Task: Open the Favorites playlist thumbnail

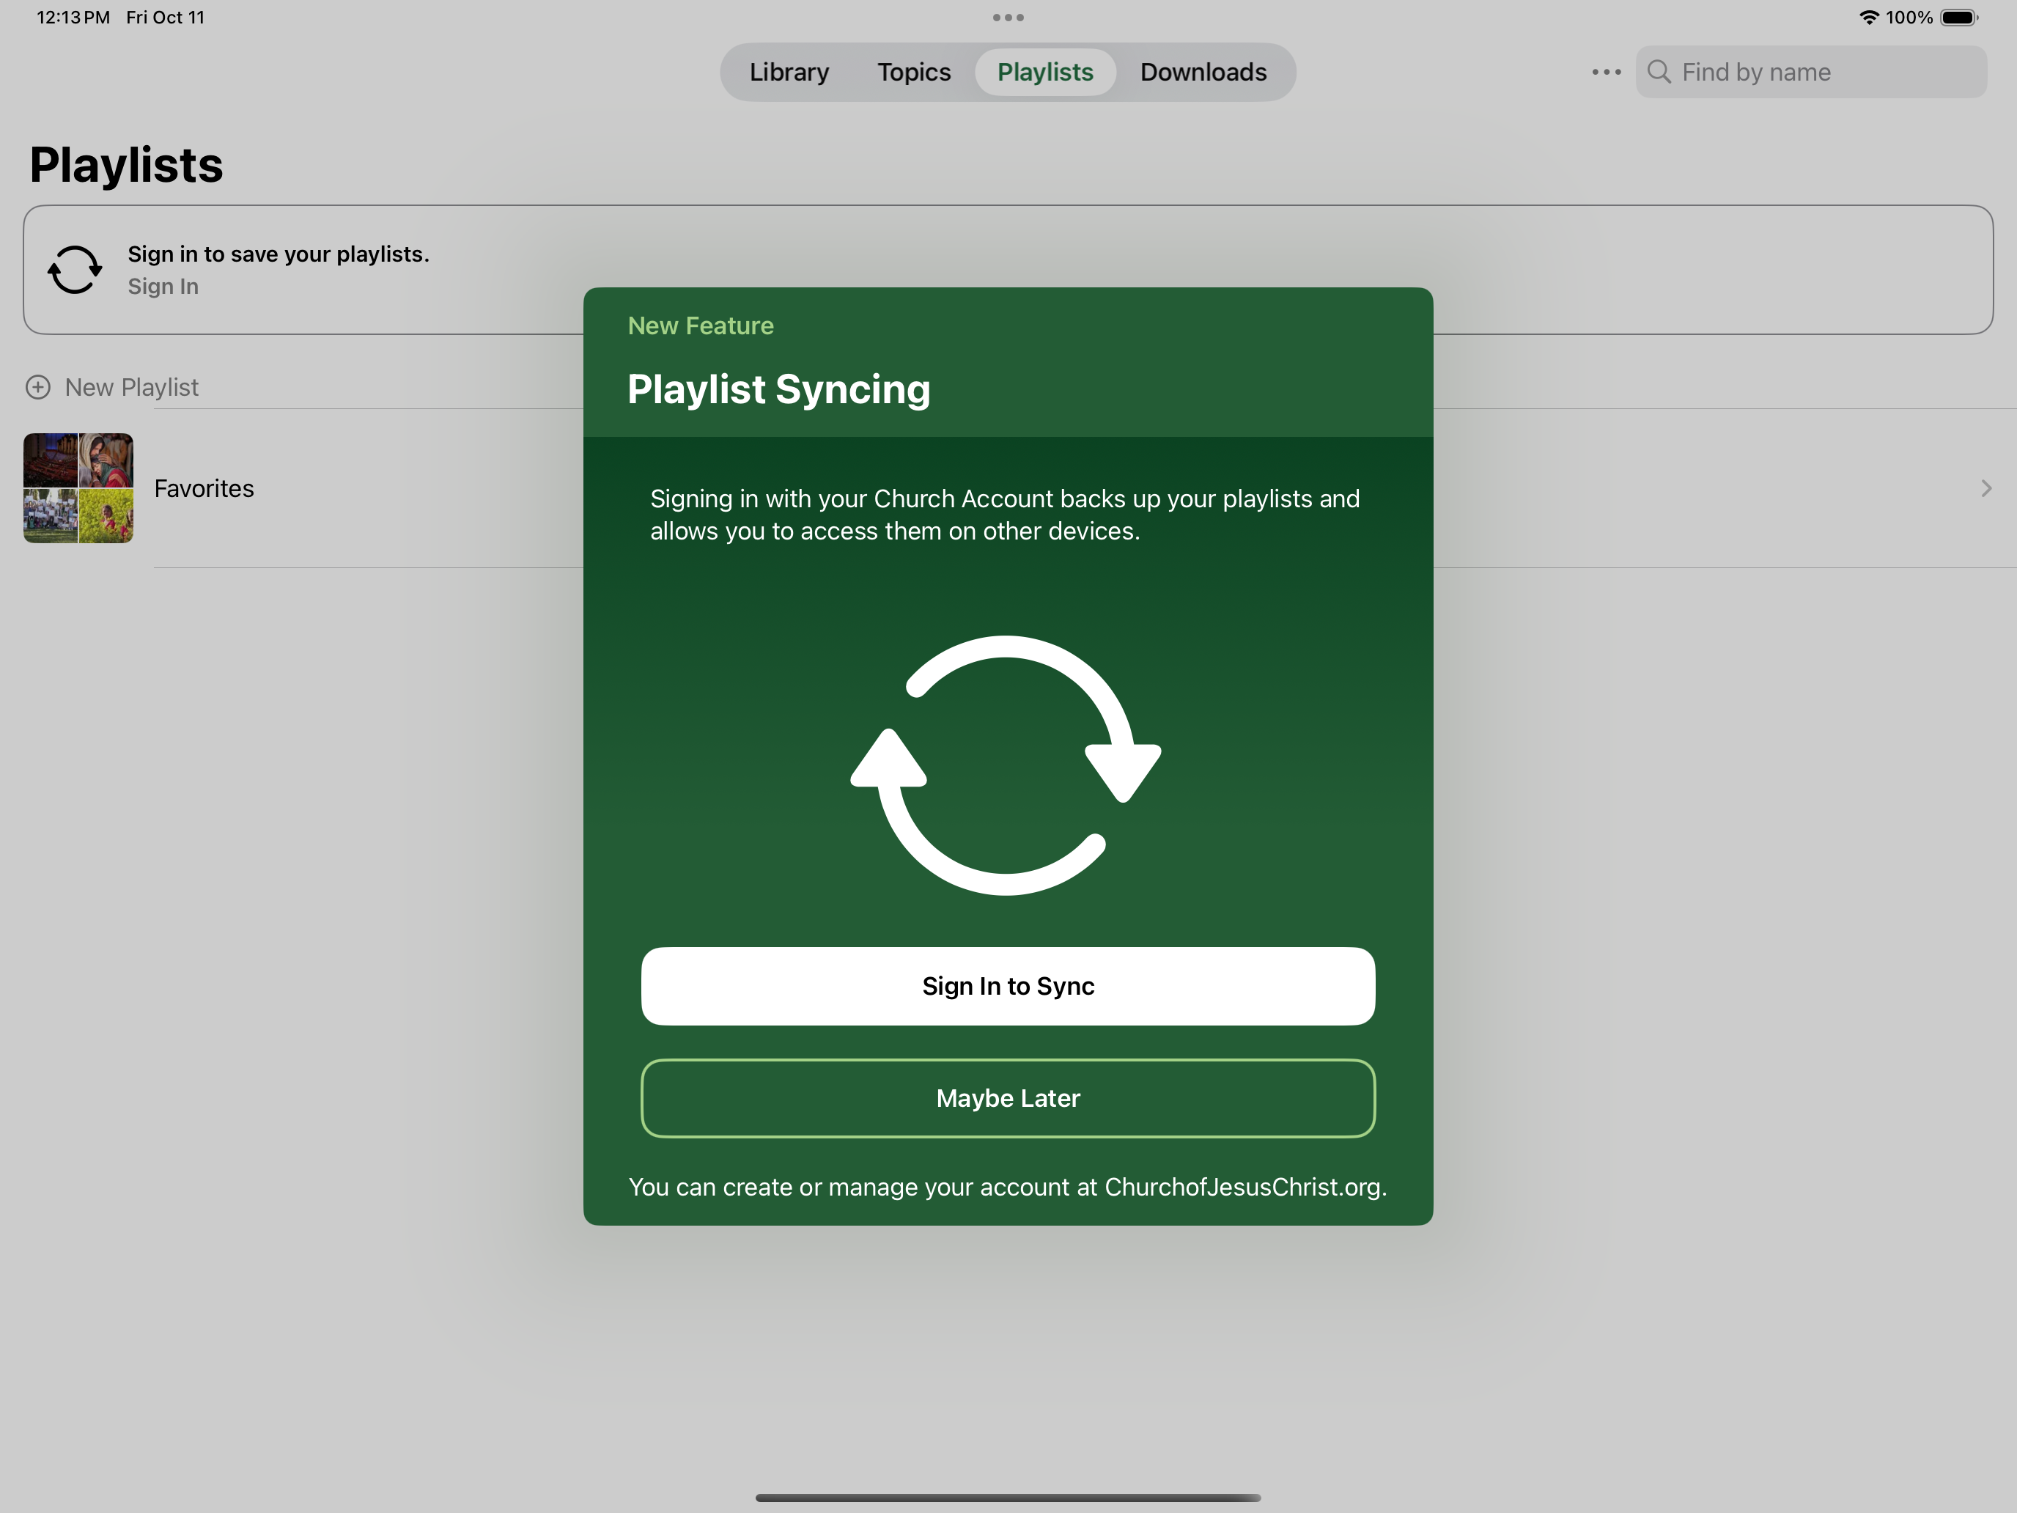Action: 78,488
